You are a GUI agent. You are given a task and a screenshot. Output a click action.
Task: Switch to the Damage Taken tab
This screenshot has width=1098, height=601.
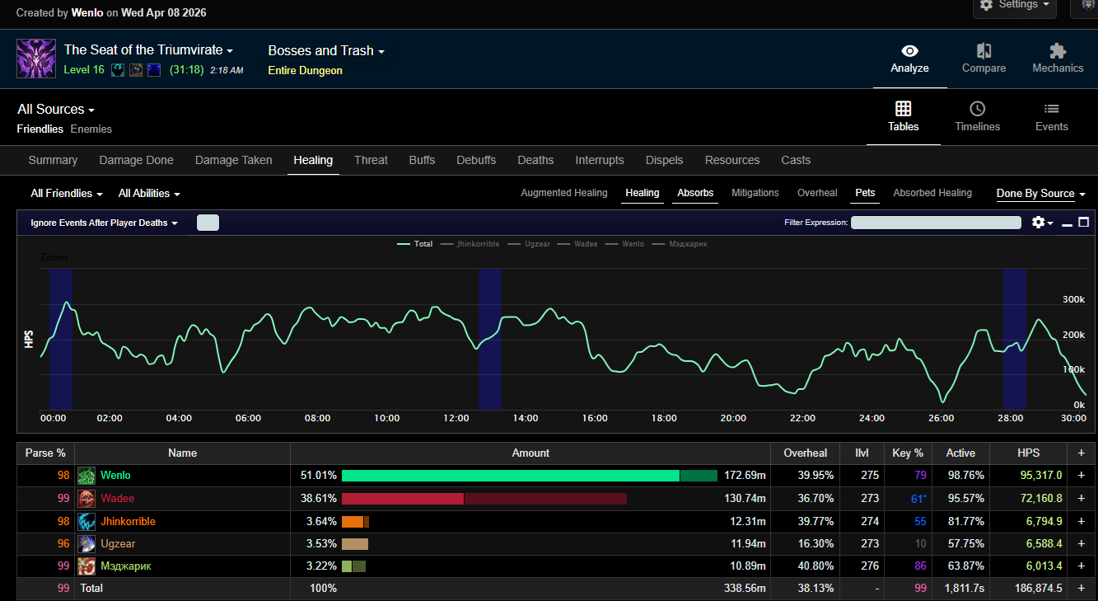point(233,160)
